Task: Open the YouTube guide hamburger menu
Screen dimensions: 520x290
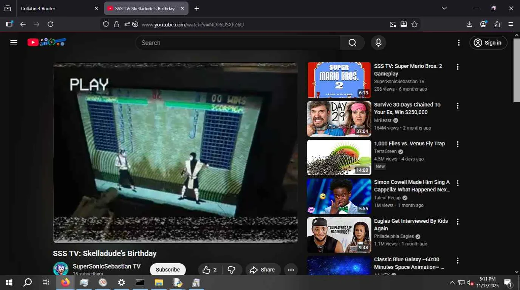Action: [x=14, y=43]
